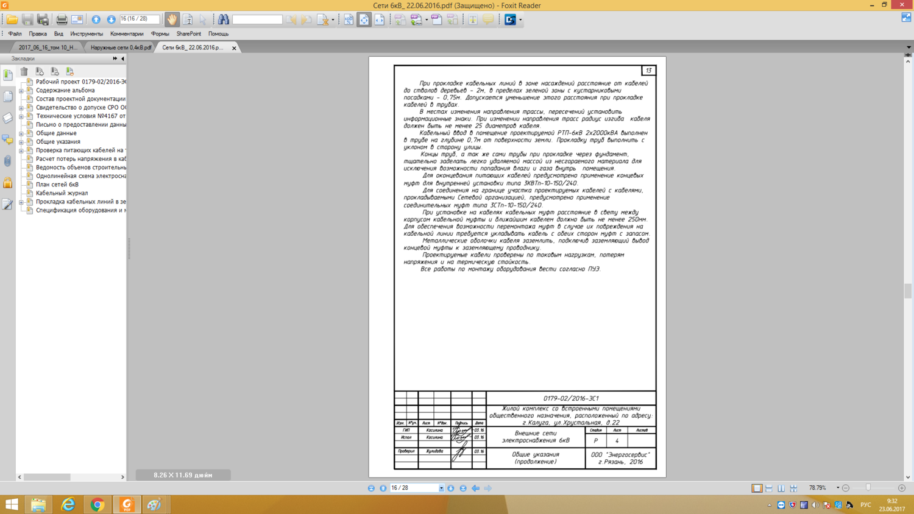Image resolution: width=914 pixels, height=514 pixels.
Task: Open Рабочий проект 0179-02/2016 bookmark
Action: pyautogui.click(x=81, y=82)
